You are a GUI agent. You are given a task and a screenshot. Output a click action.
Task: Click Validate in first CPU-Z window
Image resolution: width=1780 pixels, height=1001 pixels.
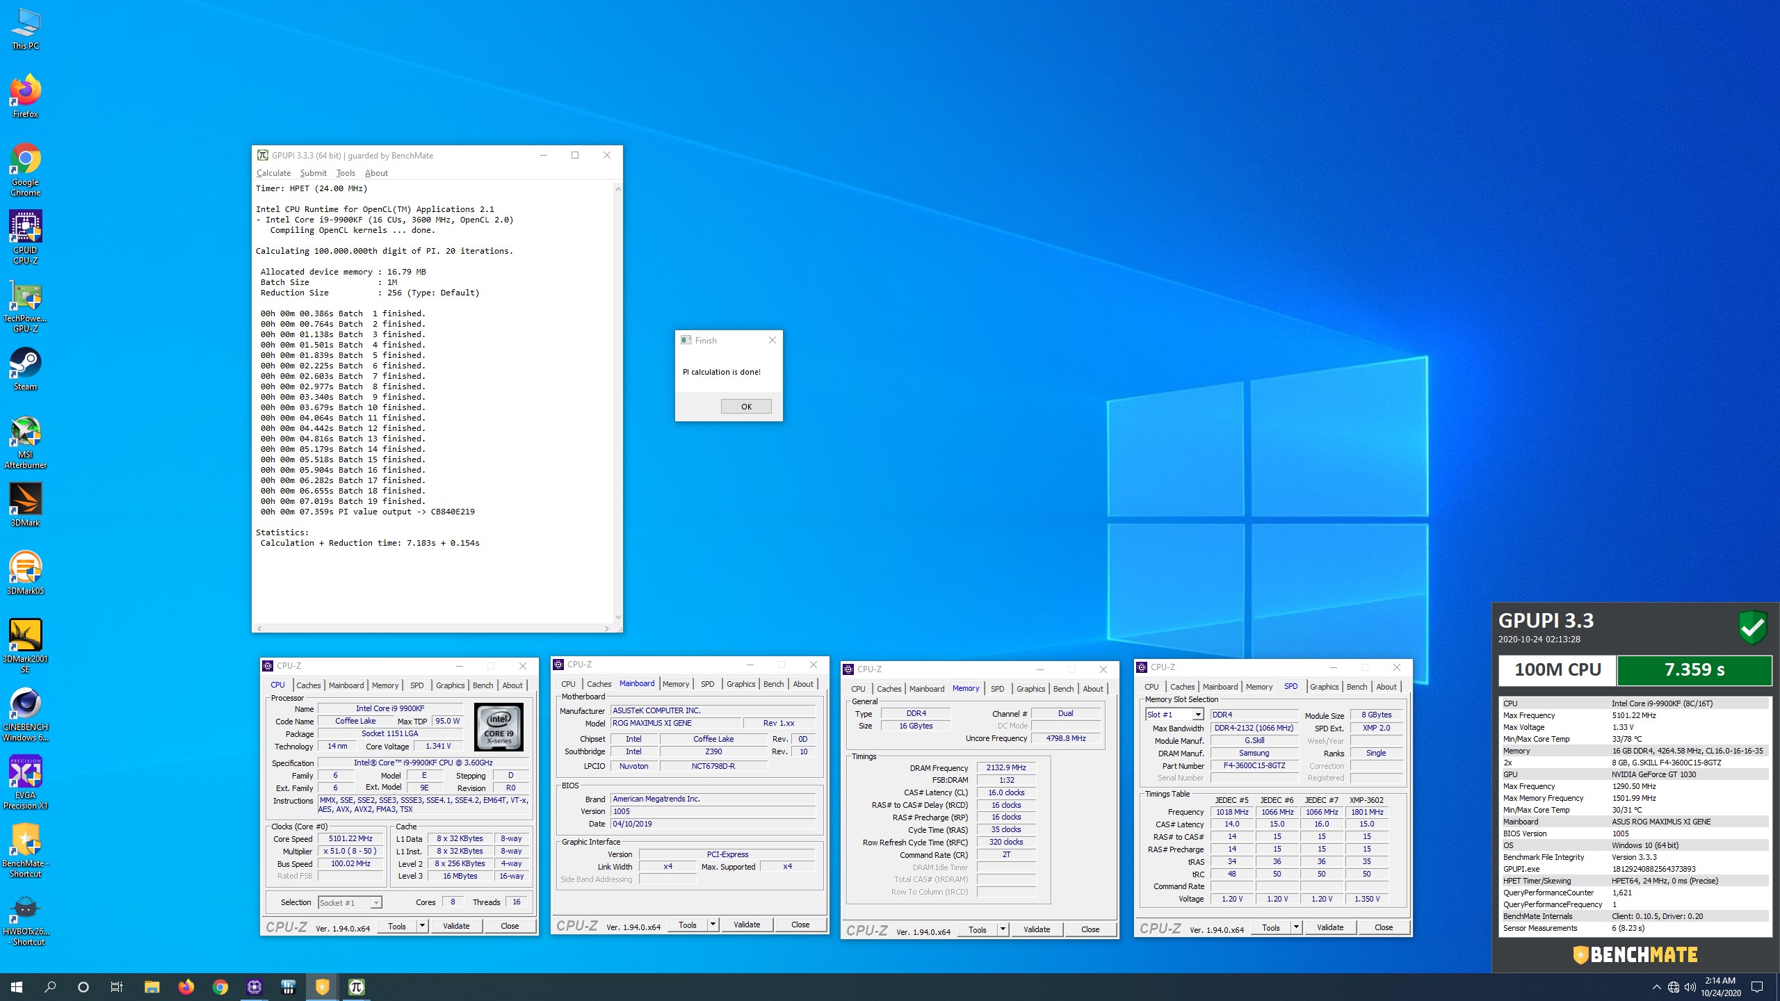(x=456, y=926)
